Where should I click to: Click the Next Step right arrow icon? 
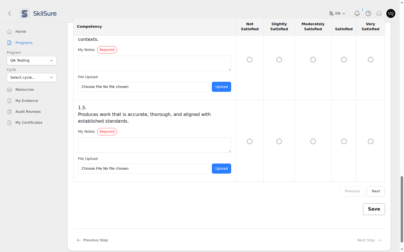pos(379,240)
